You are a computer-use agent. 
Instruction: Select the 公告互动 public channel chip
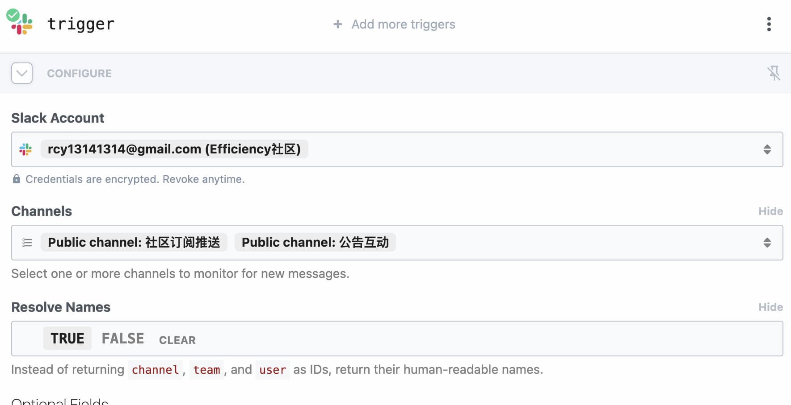[x=315, y=242]
